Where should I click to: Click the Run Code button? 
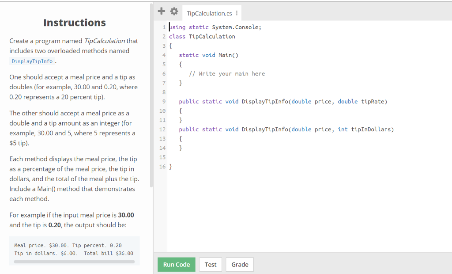176,264
